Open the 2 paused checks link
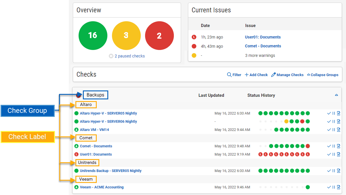The height and width of the screenshot is (195, 346). (130, 56)
